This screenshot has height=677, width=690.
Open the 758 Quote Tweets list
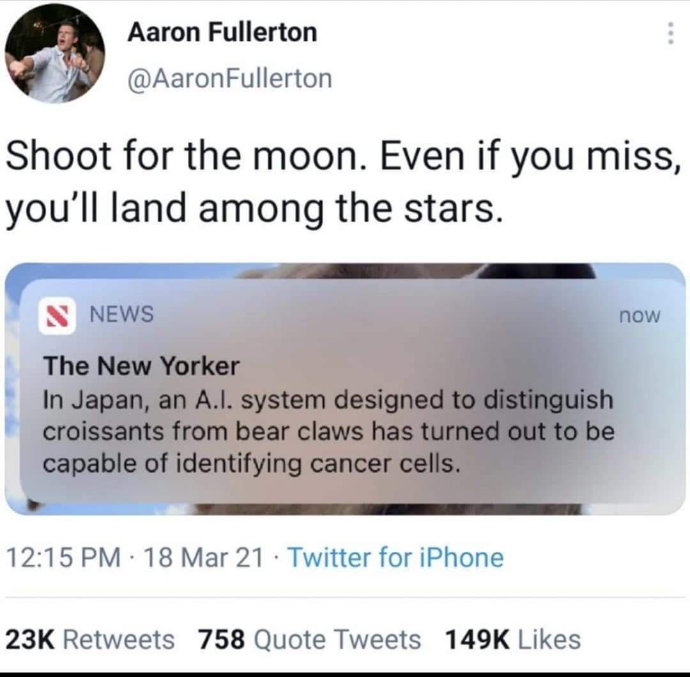[x=309, y=639]
